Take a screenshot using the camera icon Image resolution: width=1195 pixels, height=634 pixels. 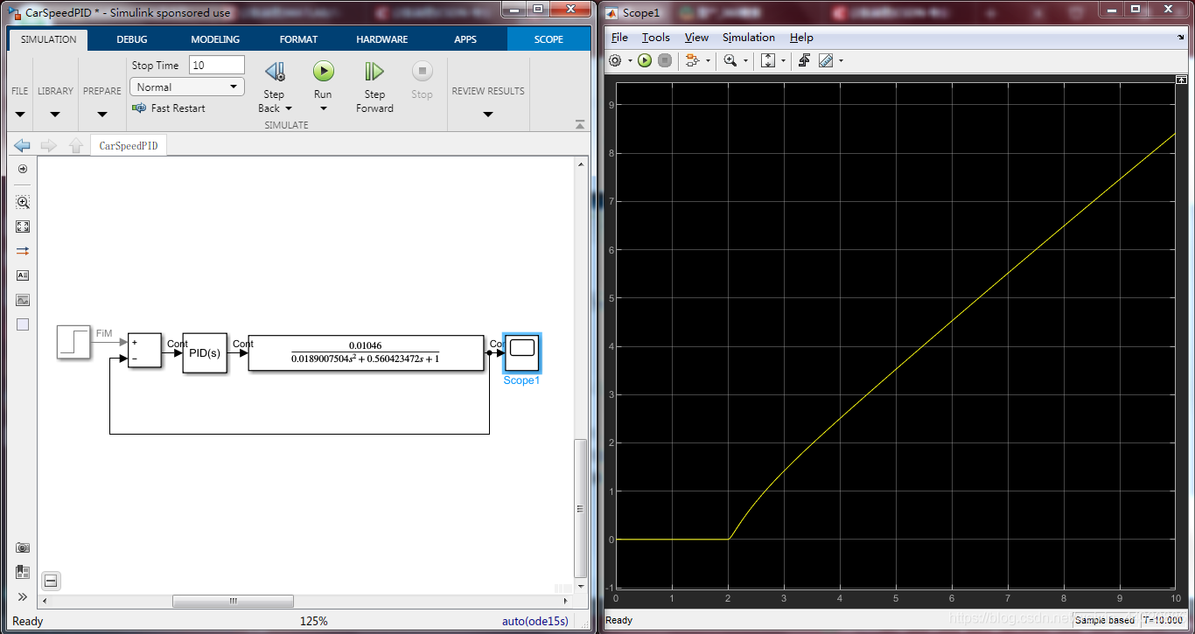(x=23, y=547)
